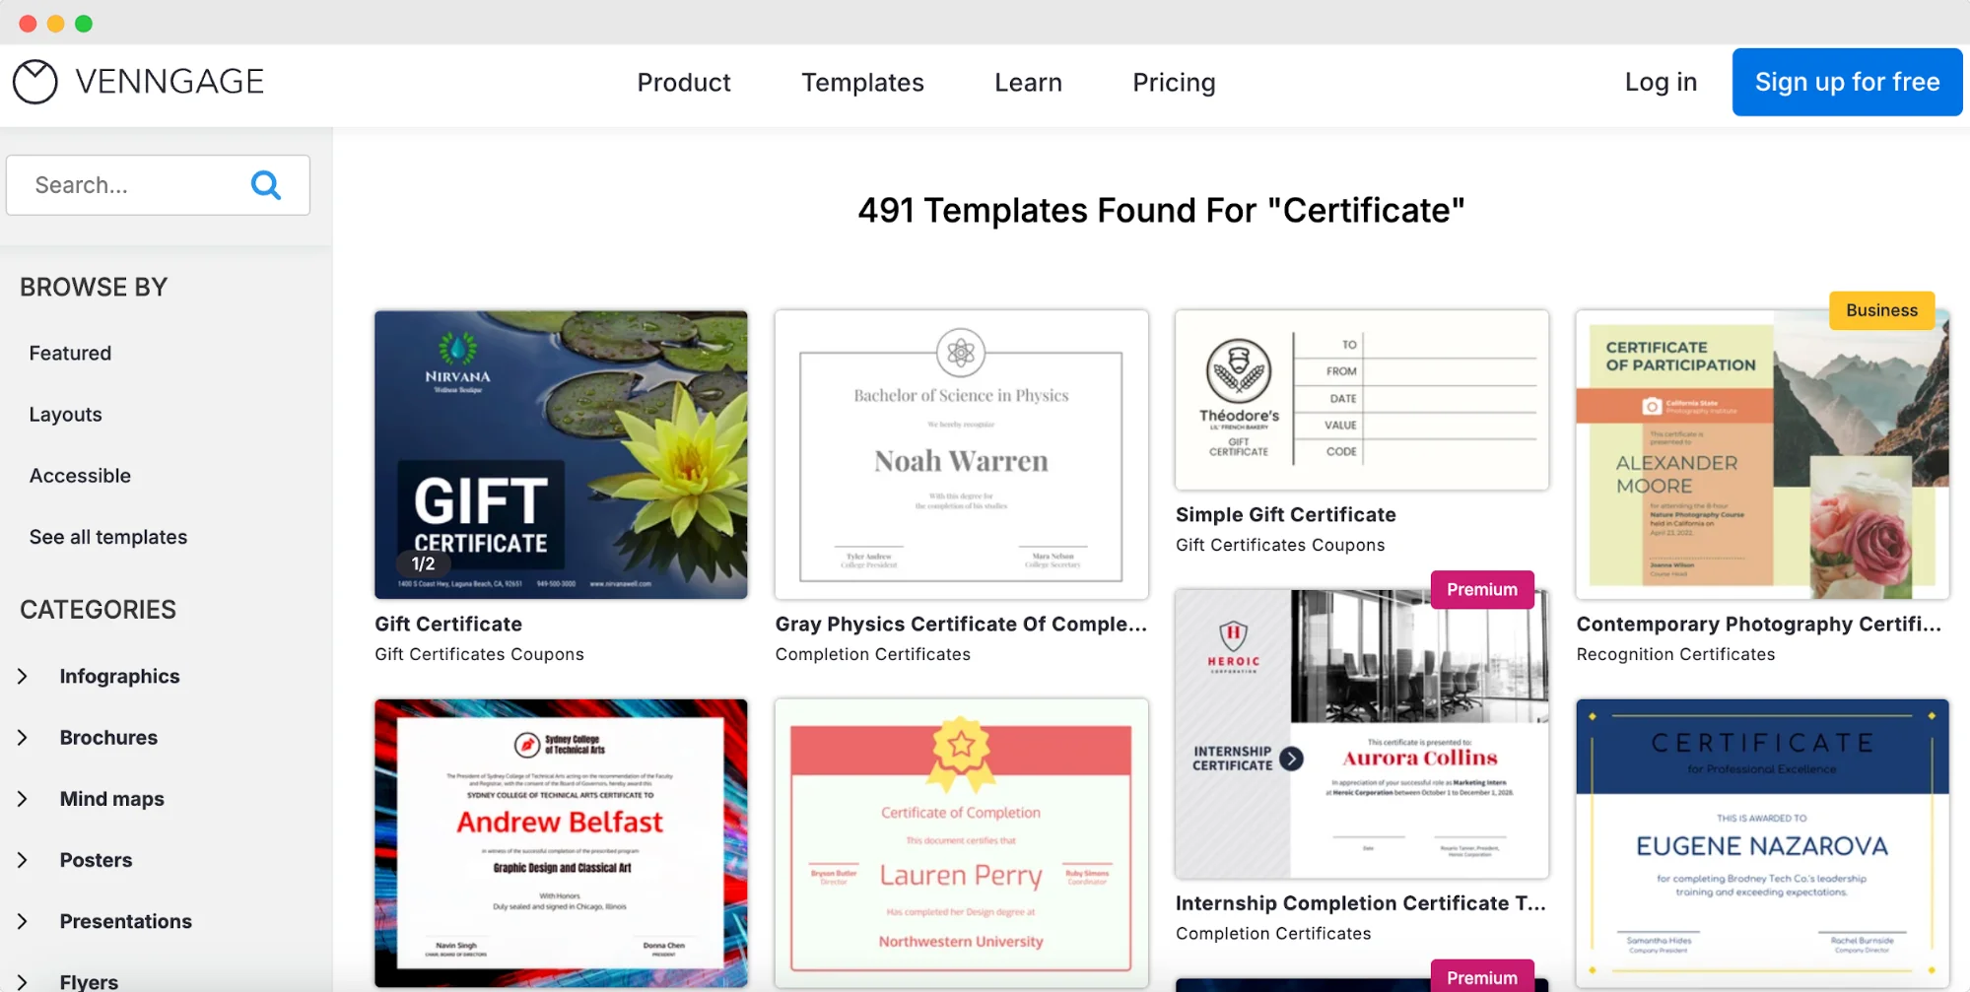Click the macOS red close window button
The width and height of the screenshot is (1970, 992).
point(28,24)
